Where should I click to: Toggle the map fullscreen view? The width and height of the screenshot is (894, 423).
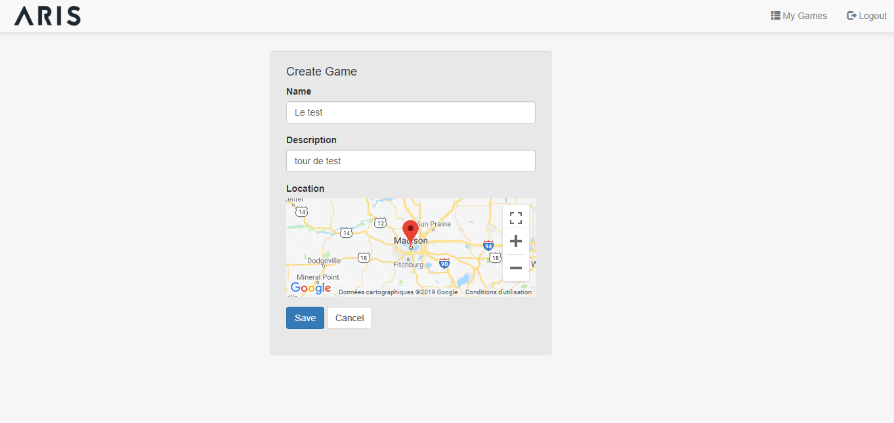(x=516, y=218)
